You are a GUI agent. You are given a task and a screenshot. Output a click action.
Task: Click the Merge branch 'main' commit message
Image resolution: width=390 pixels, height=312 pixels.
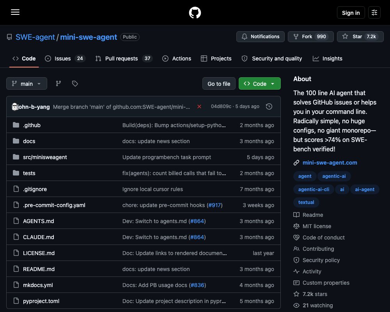point(121,107)
